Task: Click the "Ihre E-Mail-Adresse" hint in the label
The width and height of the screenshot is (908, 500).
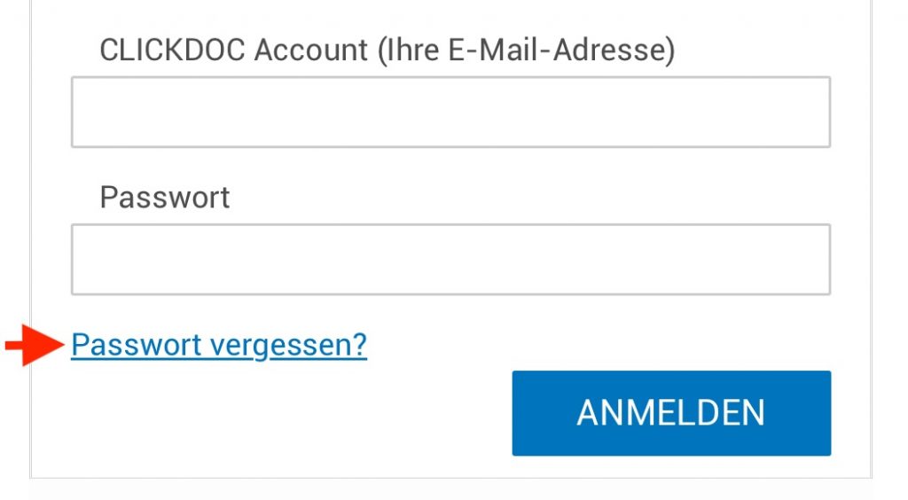Action: coord(527,51)
